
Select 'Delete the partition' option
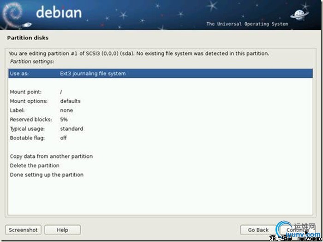161,166
